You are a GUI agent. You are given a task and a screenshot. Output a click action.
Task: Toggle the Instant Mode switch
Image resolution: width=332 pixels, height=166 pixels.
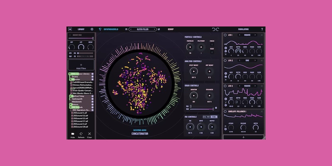coord(70,35)
